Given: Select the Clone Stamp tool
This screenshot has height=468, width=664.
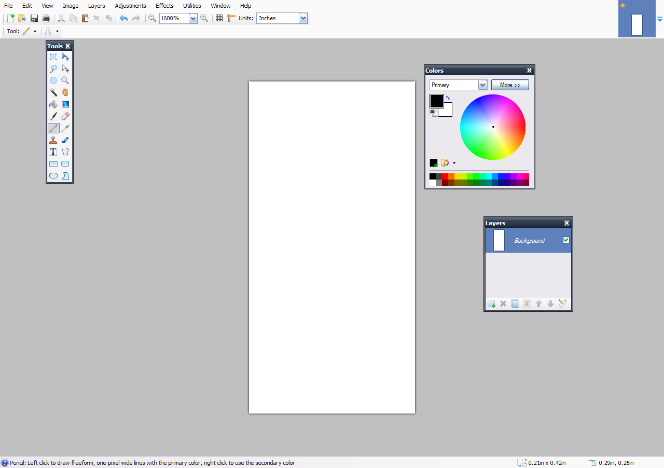Looking at the screenshot, I should click(x=53, y=140).
